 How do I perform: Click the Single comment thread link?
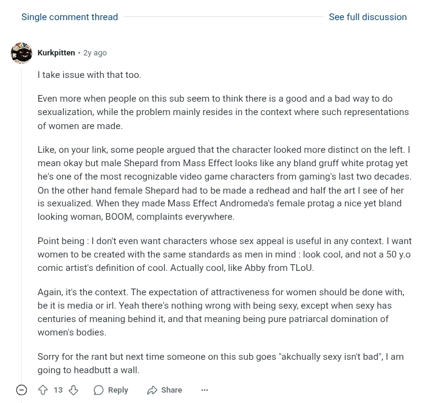(70, 17)
